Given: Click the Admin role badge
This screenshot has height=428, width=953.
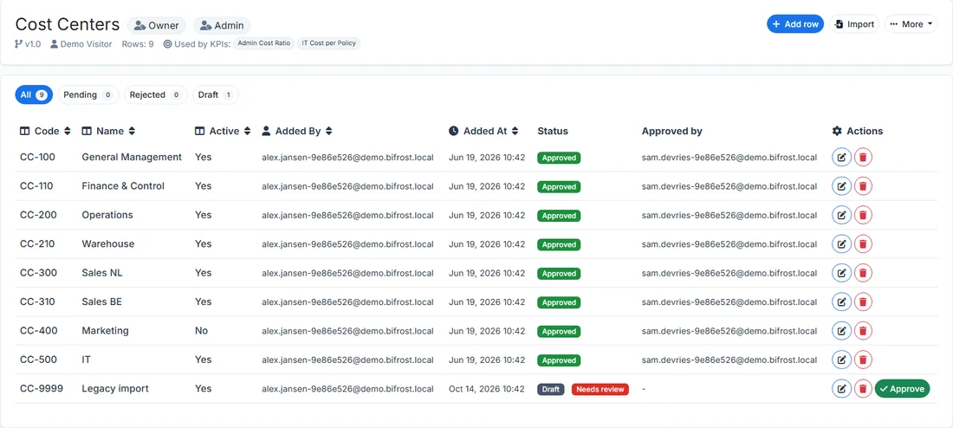Looking at the screenshot, I should point(222,25).
